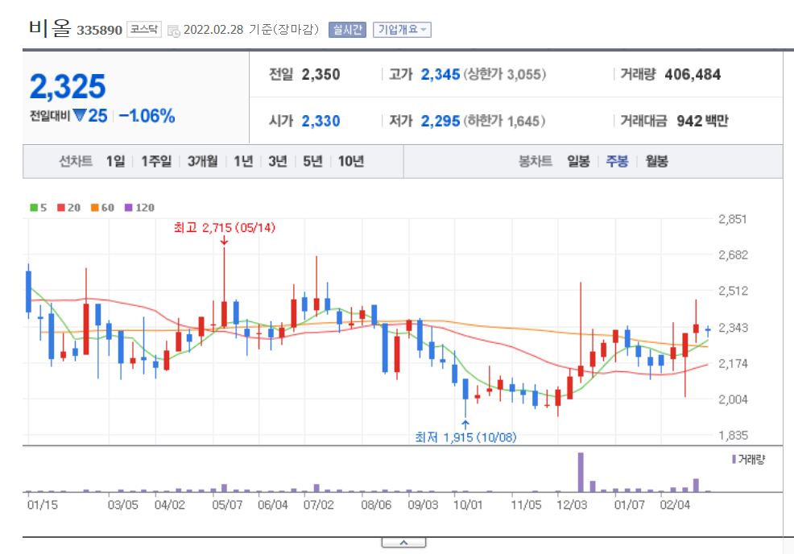Click the 하한가 1,645 text

pyautogui.click(x=504, y=121)
